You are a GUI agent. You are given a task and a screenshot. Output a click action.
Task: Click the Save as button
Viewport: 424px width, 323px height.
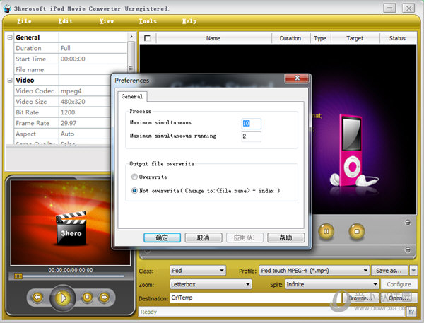tap(389, 271)
